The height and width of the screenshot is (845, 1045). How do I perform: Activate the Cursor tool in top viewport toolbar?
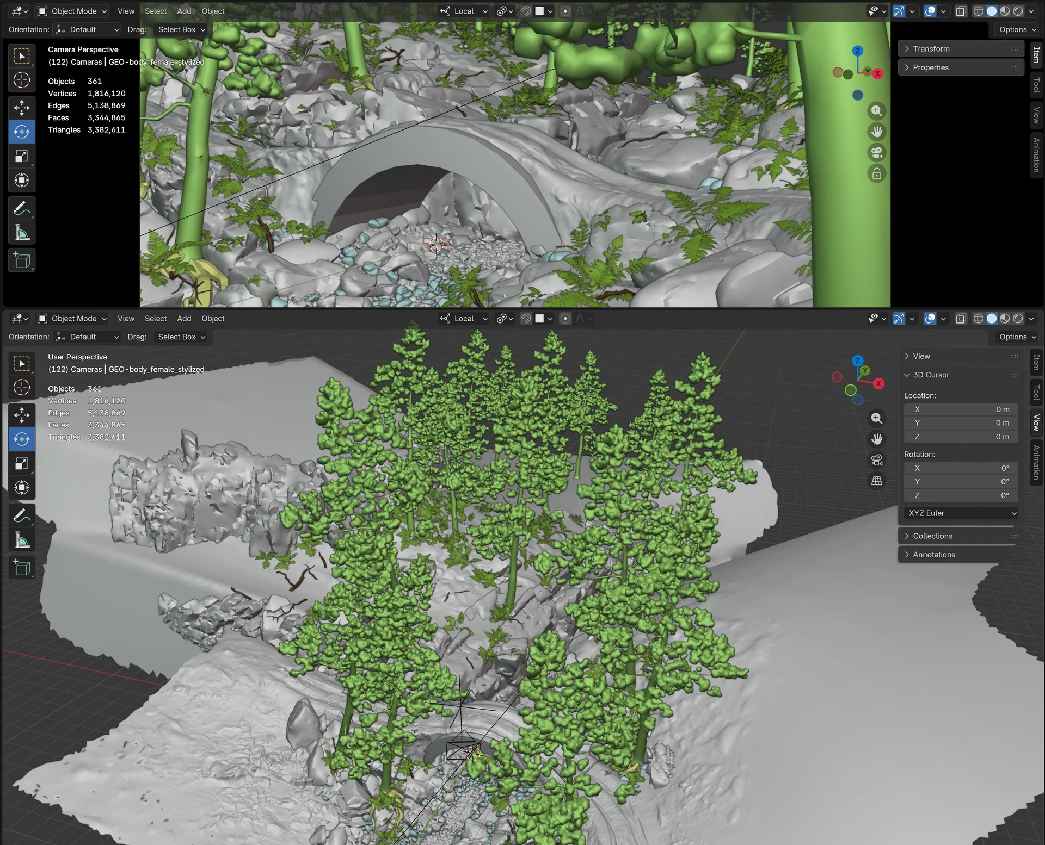point(22,80)
